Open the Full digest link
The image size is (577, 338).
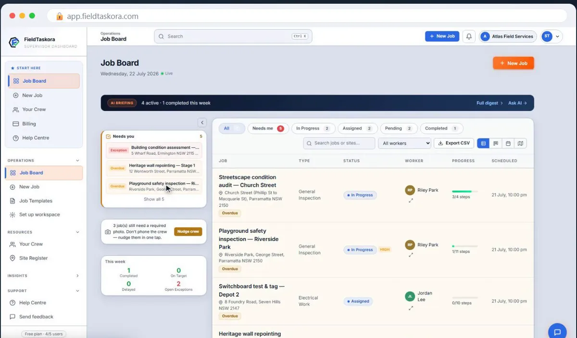tap(489, 103)
